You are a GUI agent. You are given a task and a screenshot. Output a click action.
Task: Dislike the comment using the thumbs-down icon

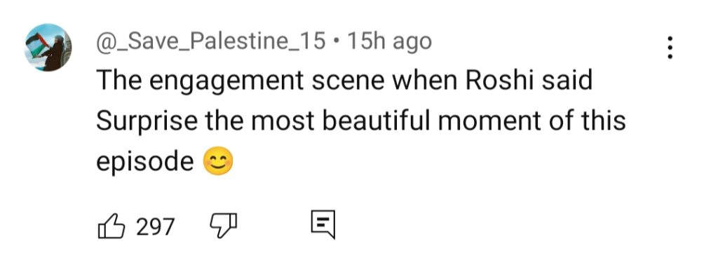click(223, 226)
